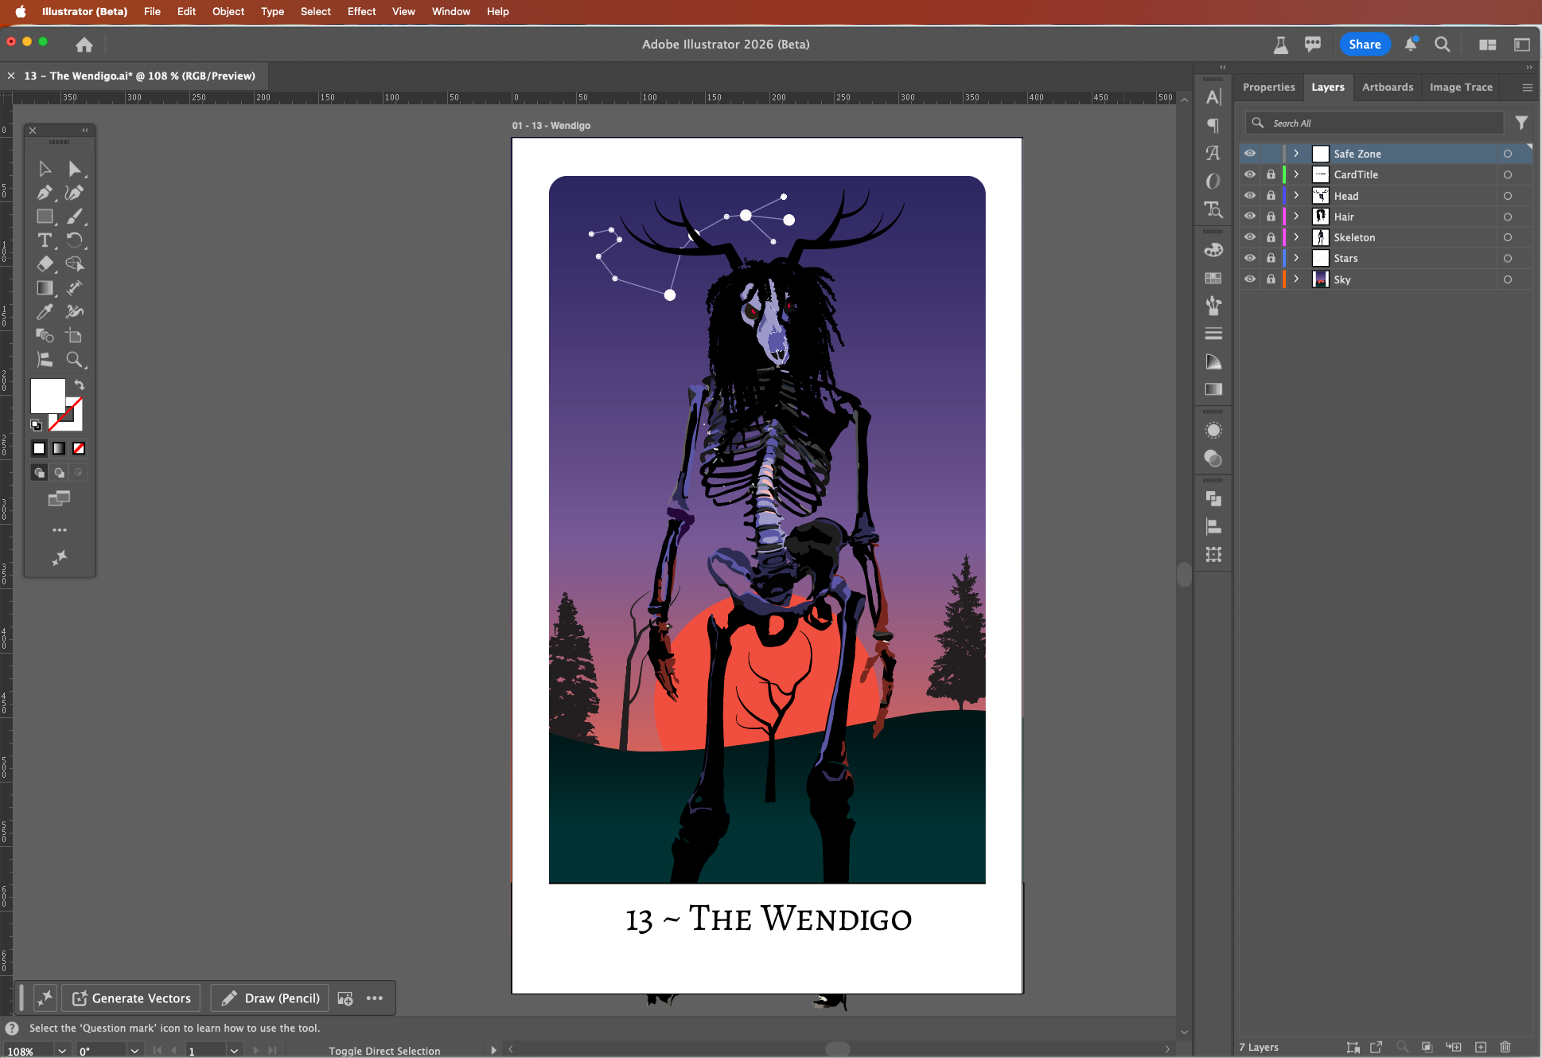This screenshot has width=1542, height=1058.
Task: Click the blue Share button
Action: [x=1364, y=45]
